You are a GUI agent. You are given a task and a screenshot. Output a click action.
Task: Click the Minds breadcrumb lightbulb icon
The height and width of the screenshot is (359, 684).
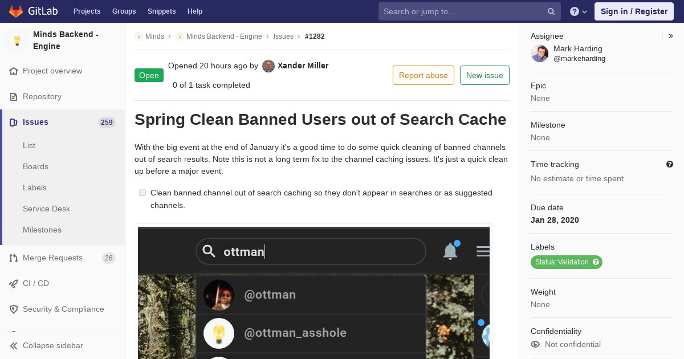139,36
